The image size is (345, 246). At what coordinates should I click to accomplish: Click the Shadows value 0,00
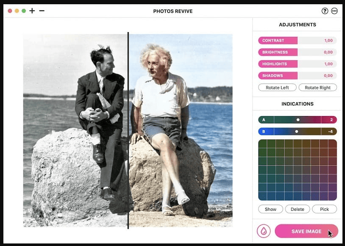pos(328,75)
